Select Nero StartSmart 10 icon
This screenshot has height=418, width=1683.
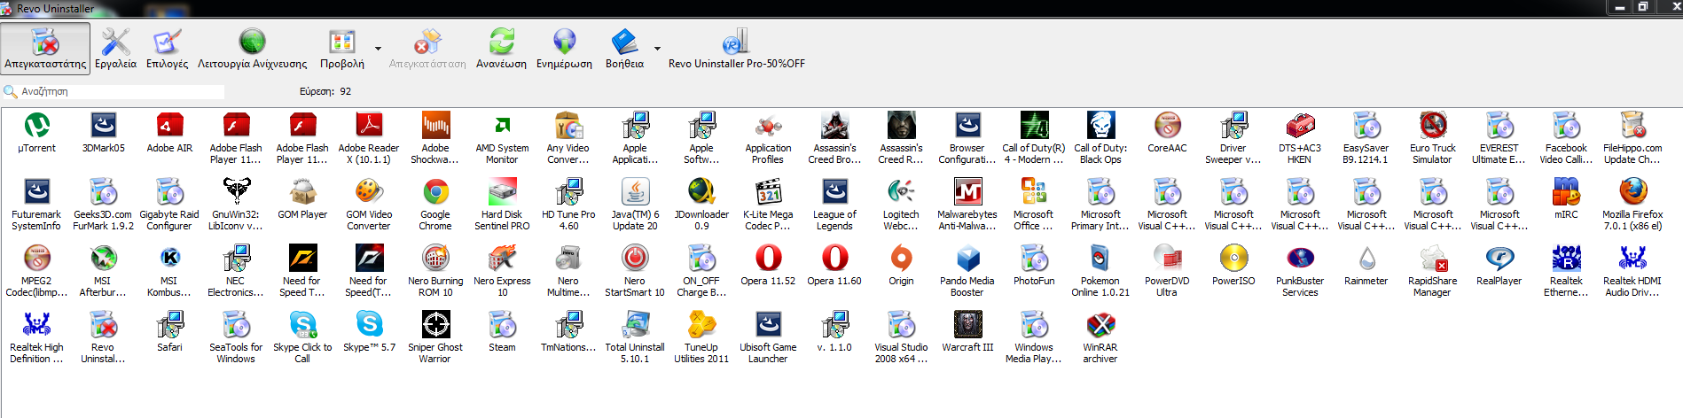(x=635, y=259)
